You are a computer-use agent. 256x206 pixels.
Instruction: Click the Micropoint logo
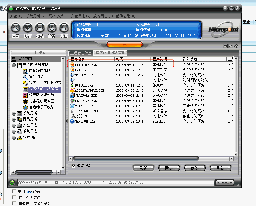223,29
